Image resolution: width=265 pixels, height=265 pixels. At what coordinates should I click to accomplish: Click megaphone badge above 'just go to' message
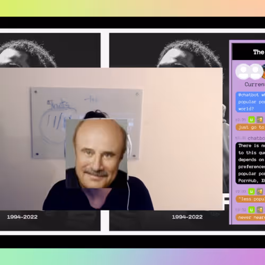(x=260, y=120)
